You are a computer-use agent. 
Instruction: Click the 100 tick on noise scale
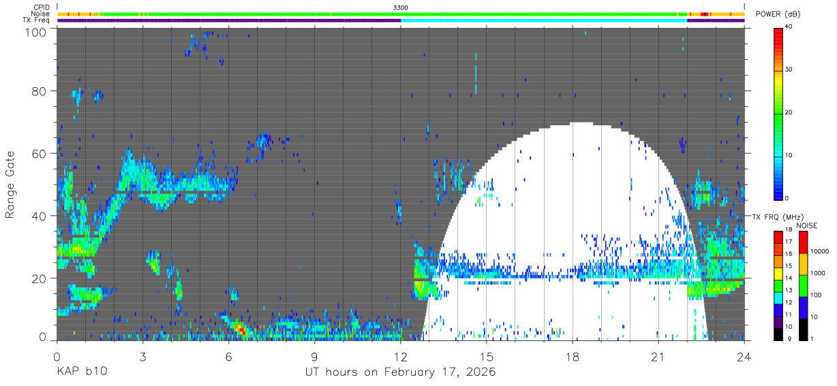pyautogui.click(x=816, y=295)
